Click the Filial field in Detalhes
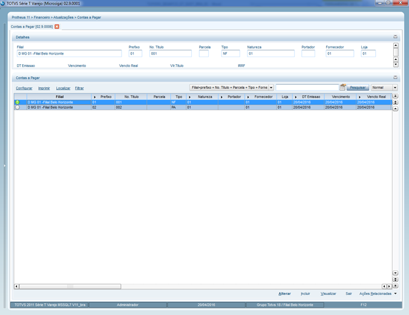 (69, 53)
